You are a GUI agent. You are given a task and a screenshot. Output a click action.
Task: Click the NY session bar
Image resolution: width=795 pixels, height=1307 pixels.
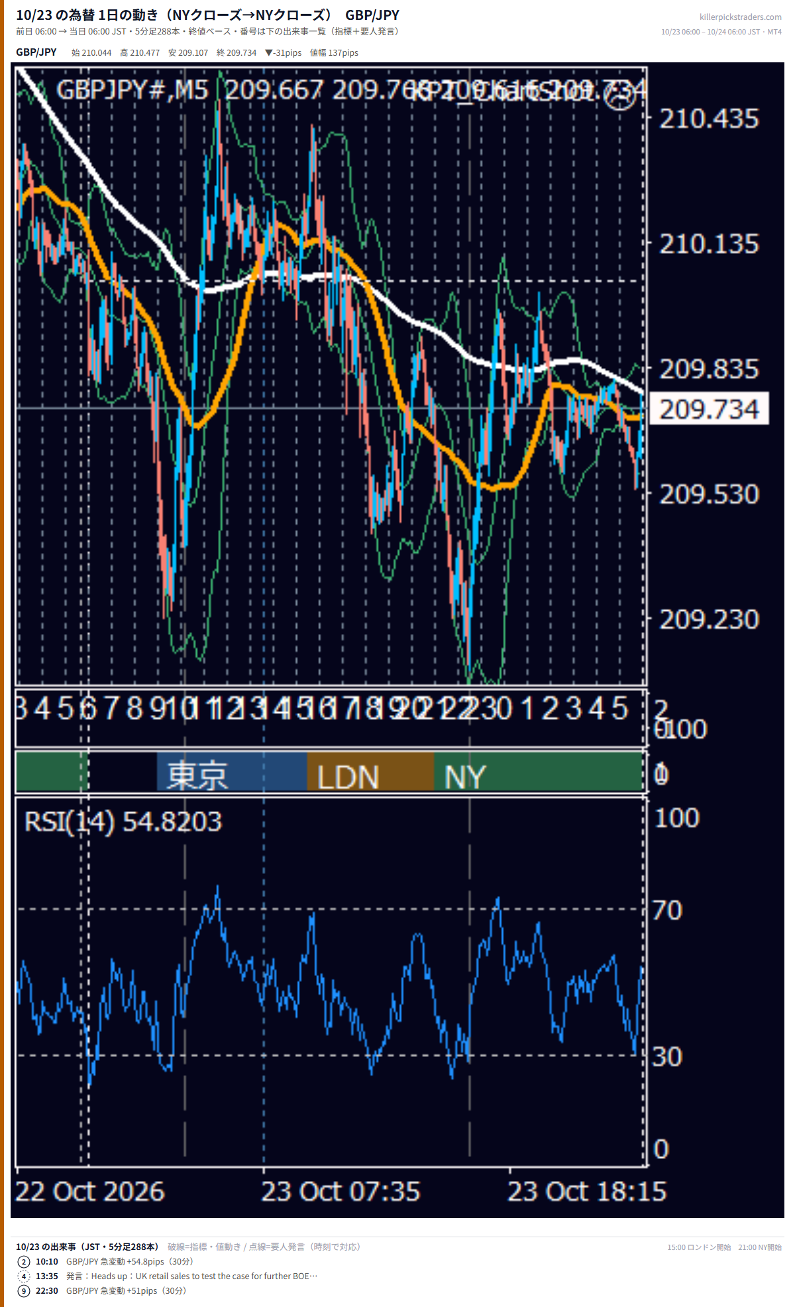click(x=538, y=772)
